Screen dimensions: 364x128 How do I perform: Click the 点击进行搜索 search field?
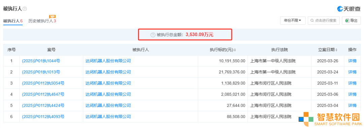point(324,21)
